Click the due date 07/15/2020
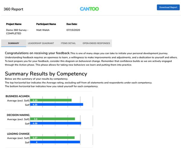This screenshot has height=155, width=181. 73,30
